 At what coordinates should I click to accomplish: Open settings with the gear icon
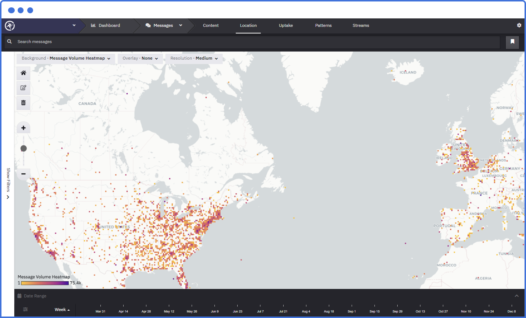519,25
